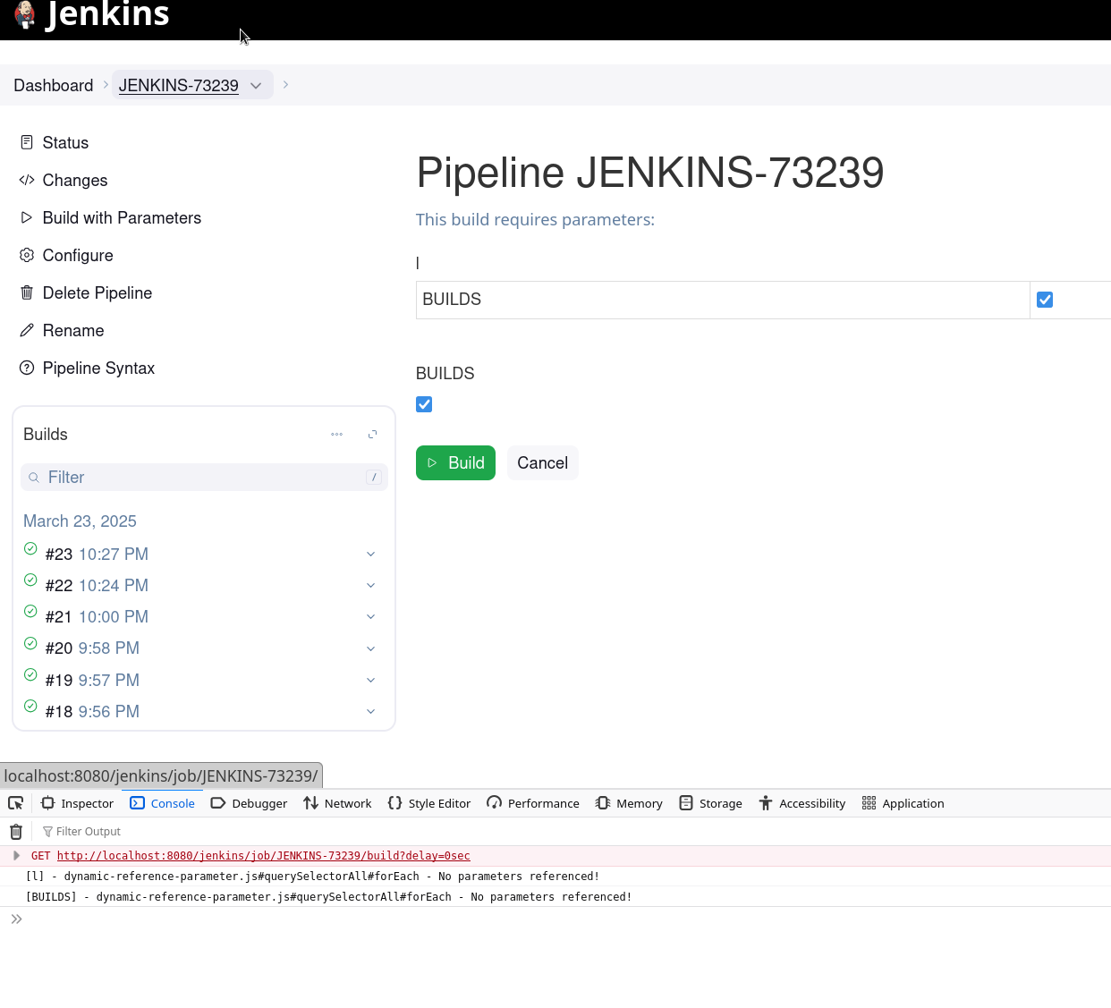Select Delete Pipeline in the sidebar
Screen dimensions: 1111x1008
(98, 293)
